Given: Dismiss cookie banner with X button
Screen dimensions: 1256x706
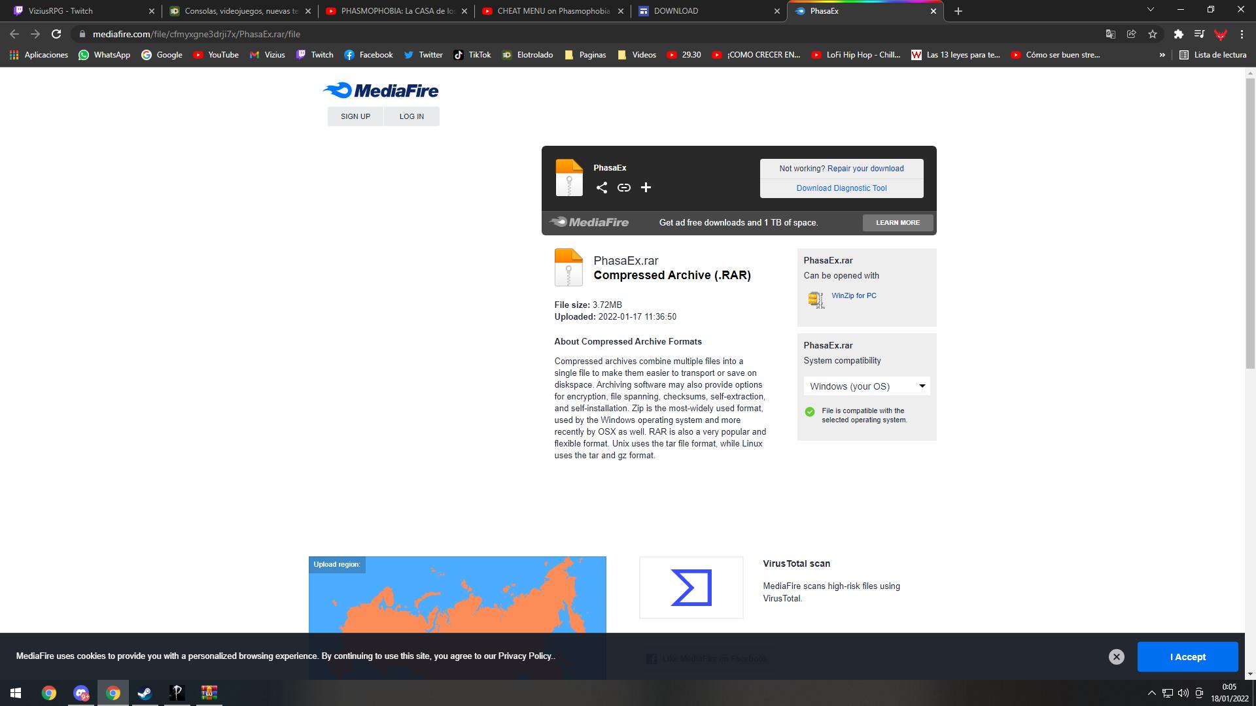Looking at the screenshot, I should pos(1116,657).
